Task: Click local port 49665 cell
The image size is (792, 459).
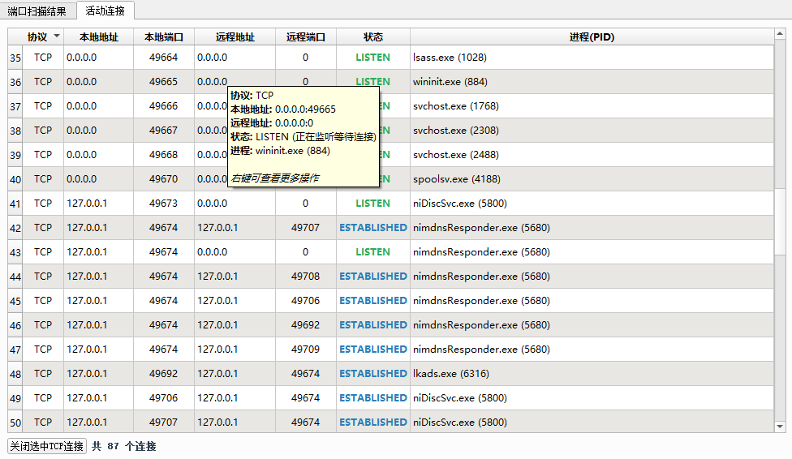Action: pyautogui.click(x=164, y=82)
